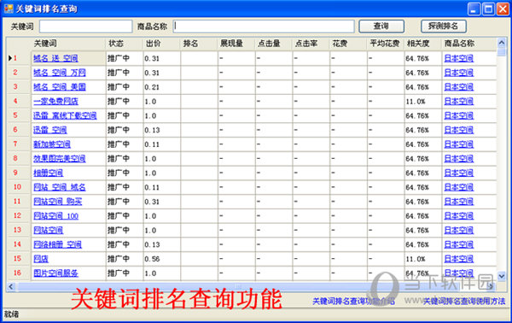Click the 11.0% relevance cell in row 4
Viewport: 512px width, 323px height.
[x=423, y=102]
